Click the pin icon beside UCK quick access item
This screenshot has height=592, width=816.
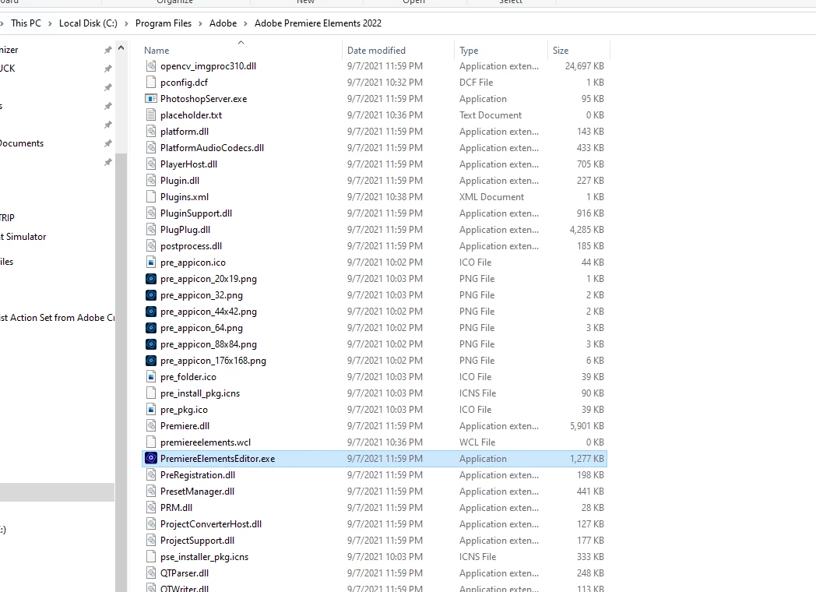coord(107,69)
